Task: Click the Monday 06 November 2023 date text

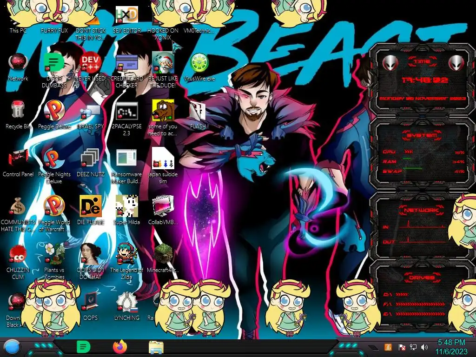Action: click(423, 99)
